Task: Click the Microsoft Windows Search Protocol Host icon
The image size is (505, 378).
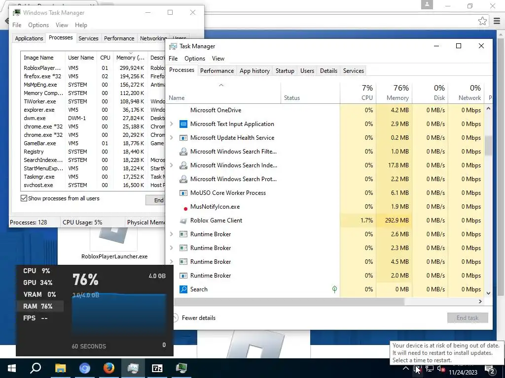Action: tap(183, 179)
